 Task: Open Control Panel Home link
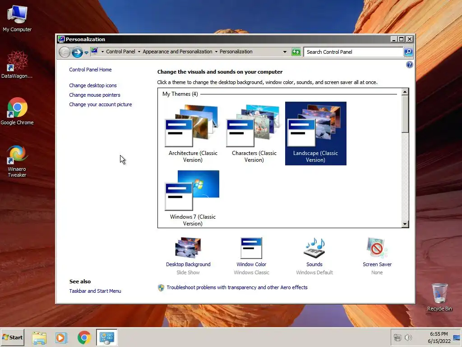pyautogui.click(x=90, y=70)
